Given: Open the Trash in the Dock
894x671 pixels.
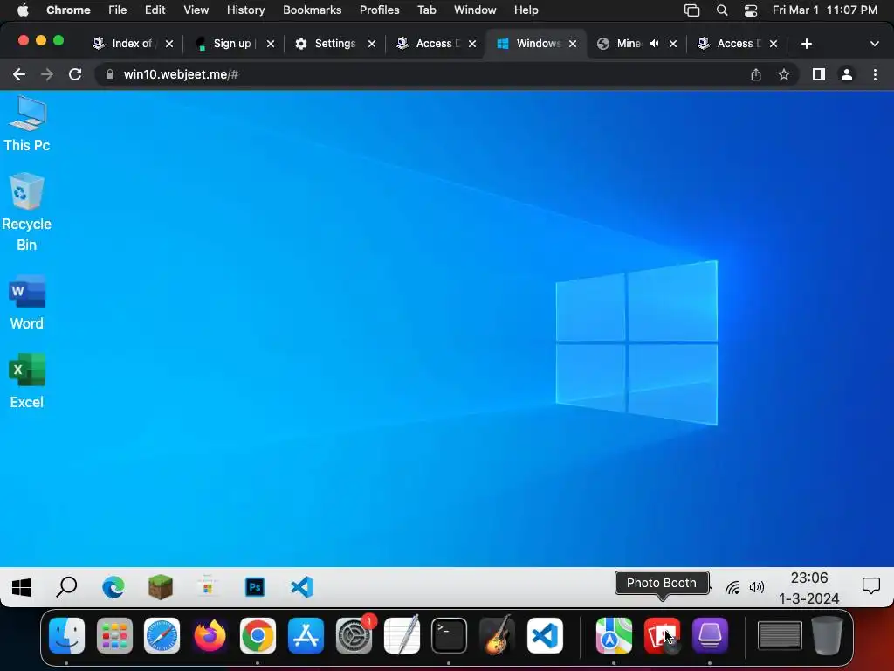Looking at the screenshot, I should coord(827,635).
